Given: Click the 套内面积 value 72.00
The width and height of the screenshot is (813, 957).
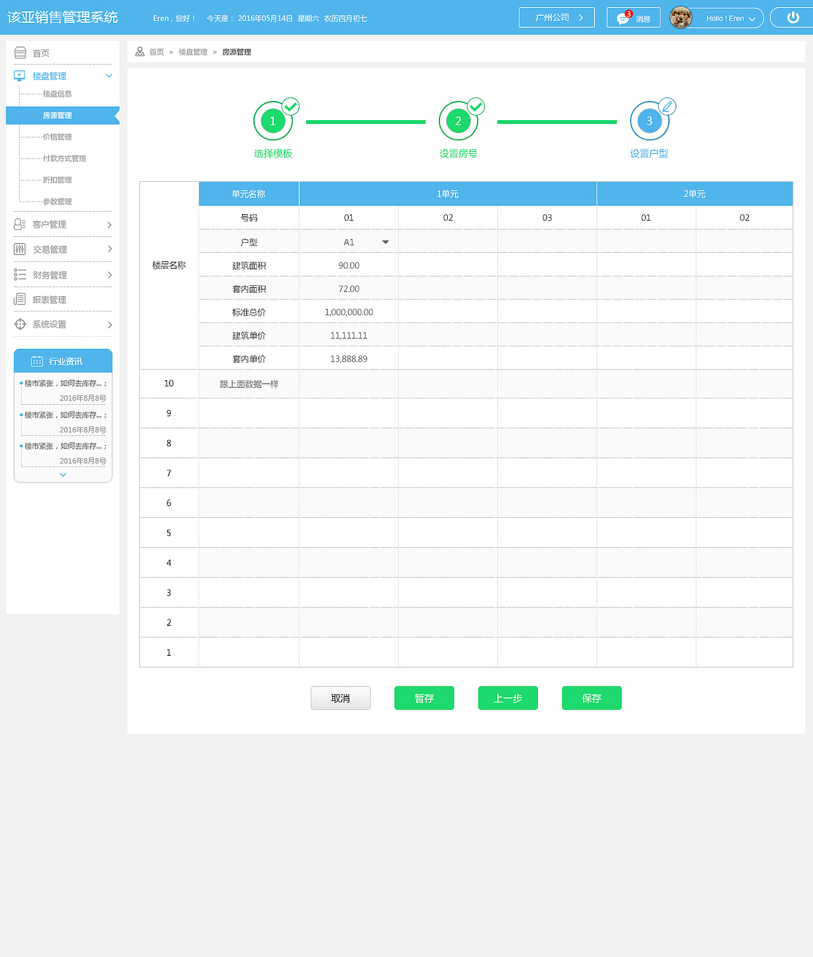Looking at the screenshot, I should (349, 288).
